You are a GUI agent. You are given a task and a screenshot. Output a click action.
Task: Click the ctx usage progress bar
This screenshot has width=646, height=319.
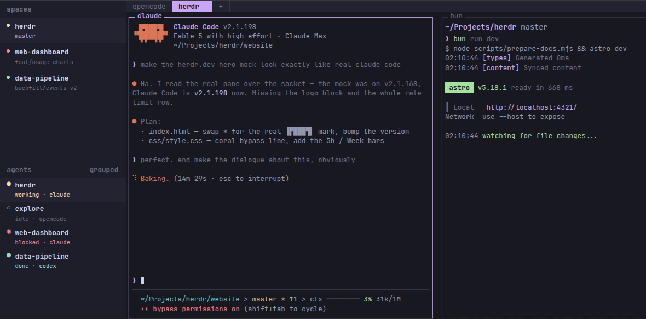[x=343, y=299]
